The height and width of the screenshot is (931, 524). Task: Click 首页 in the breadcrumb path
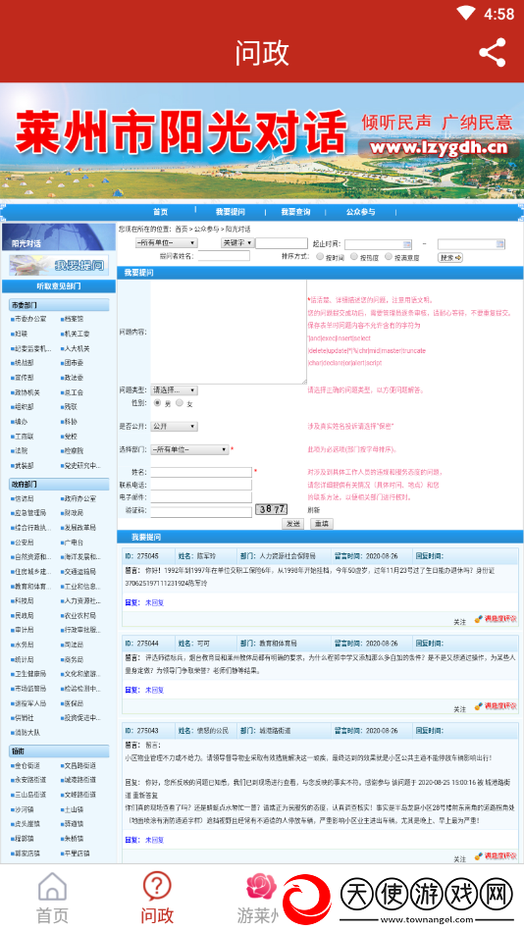coord(182,229)
